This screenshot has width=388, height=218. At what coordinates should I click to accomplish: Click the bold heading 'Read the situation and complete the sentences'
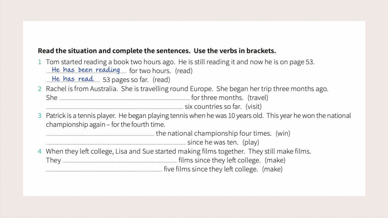[x=157, y=51]
